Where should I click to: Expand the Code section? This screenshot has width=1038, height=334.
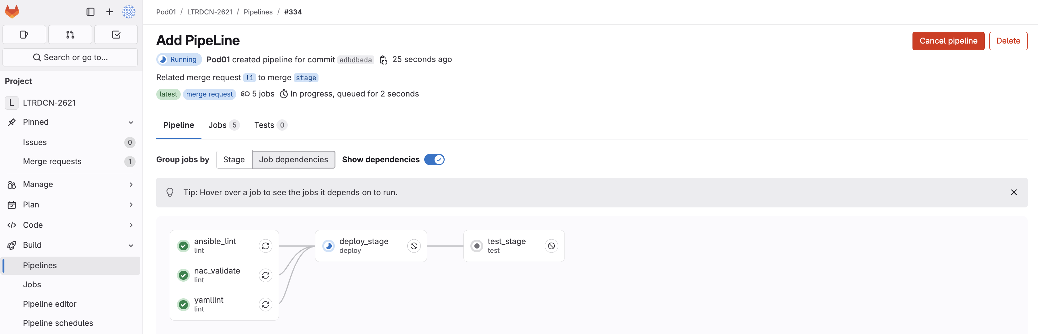pos(71,225)
